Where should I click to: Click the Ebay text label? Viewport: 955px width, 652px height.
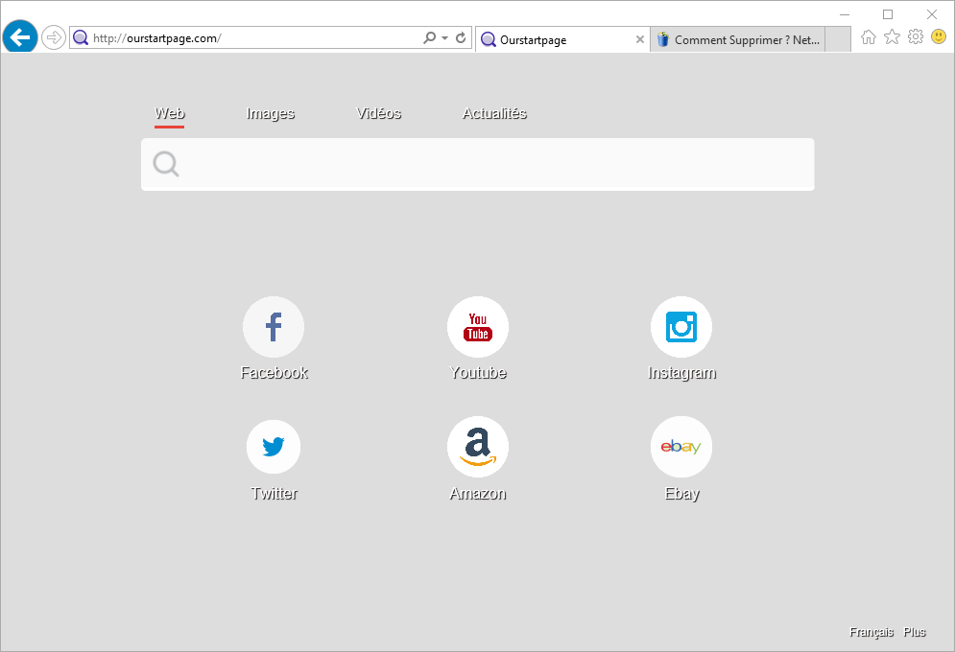tap(682, 494)
